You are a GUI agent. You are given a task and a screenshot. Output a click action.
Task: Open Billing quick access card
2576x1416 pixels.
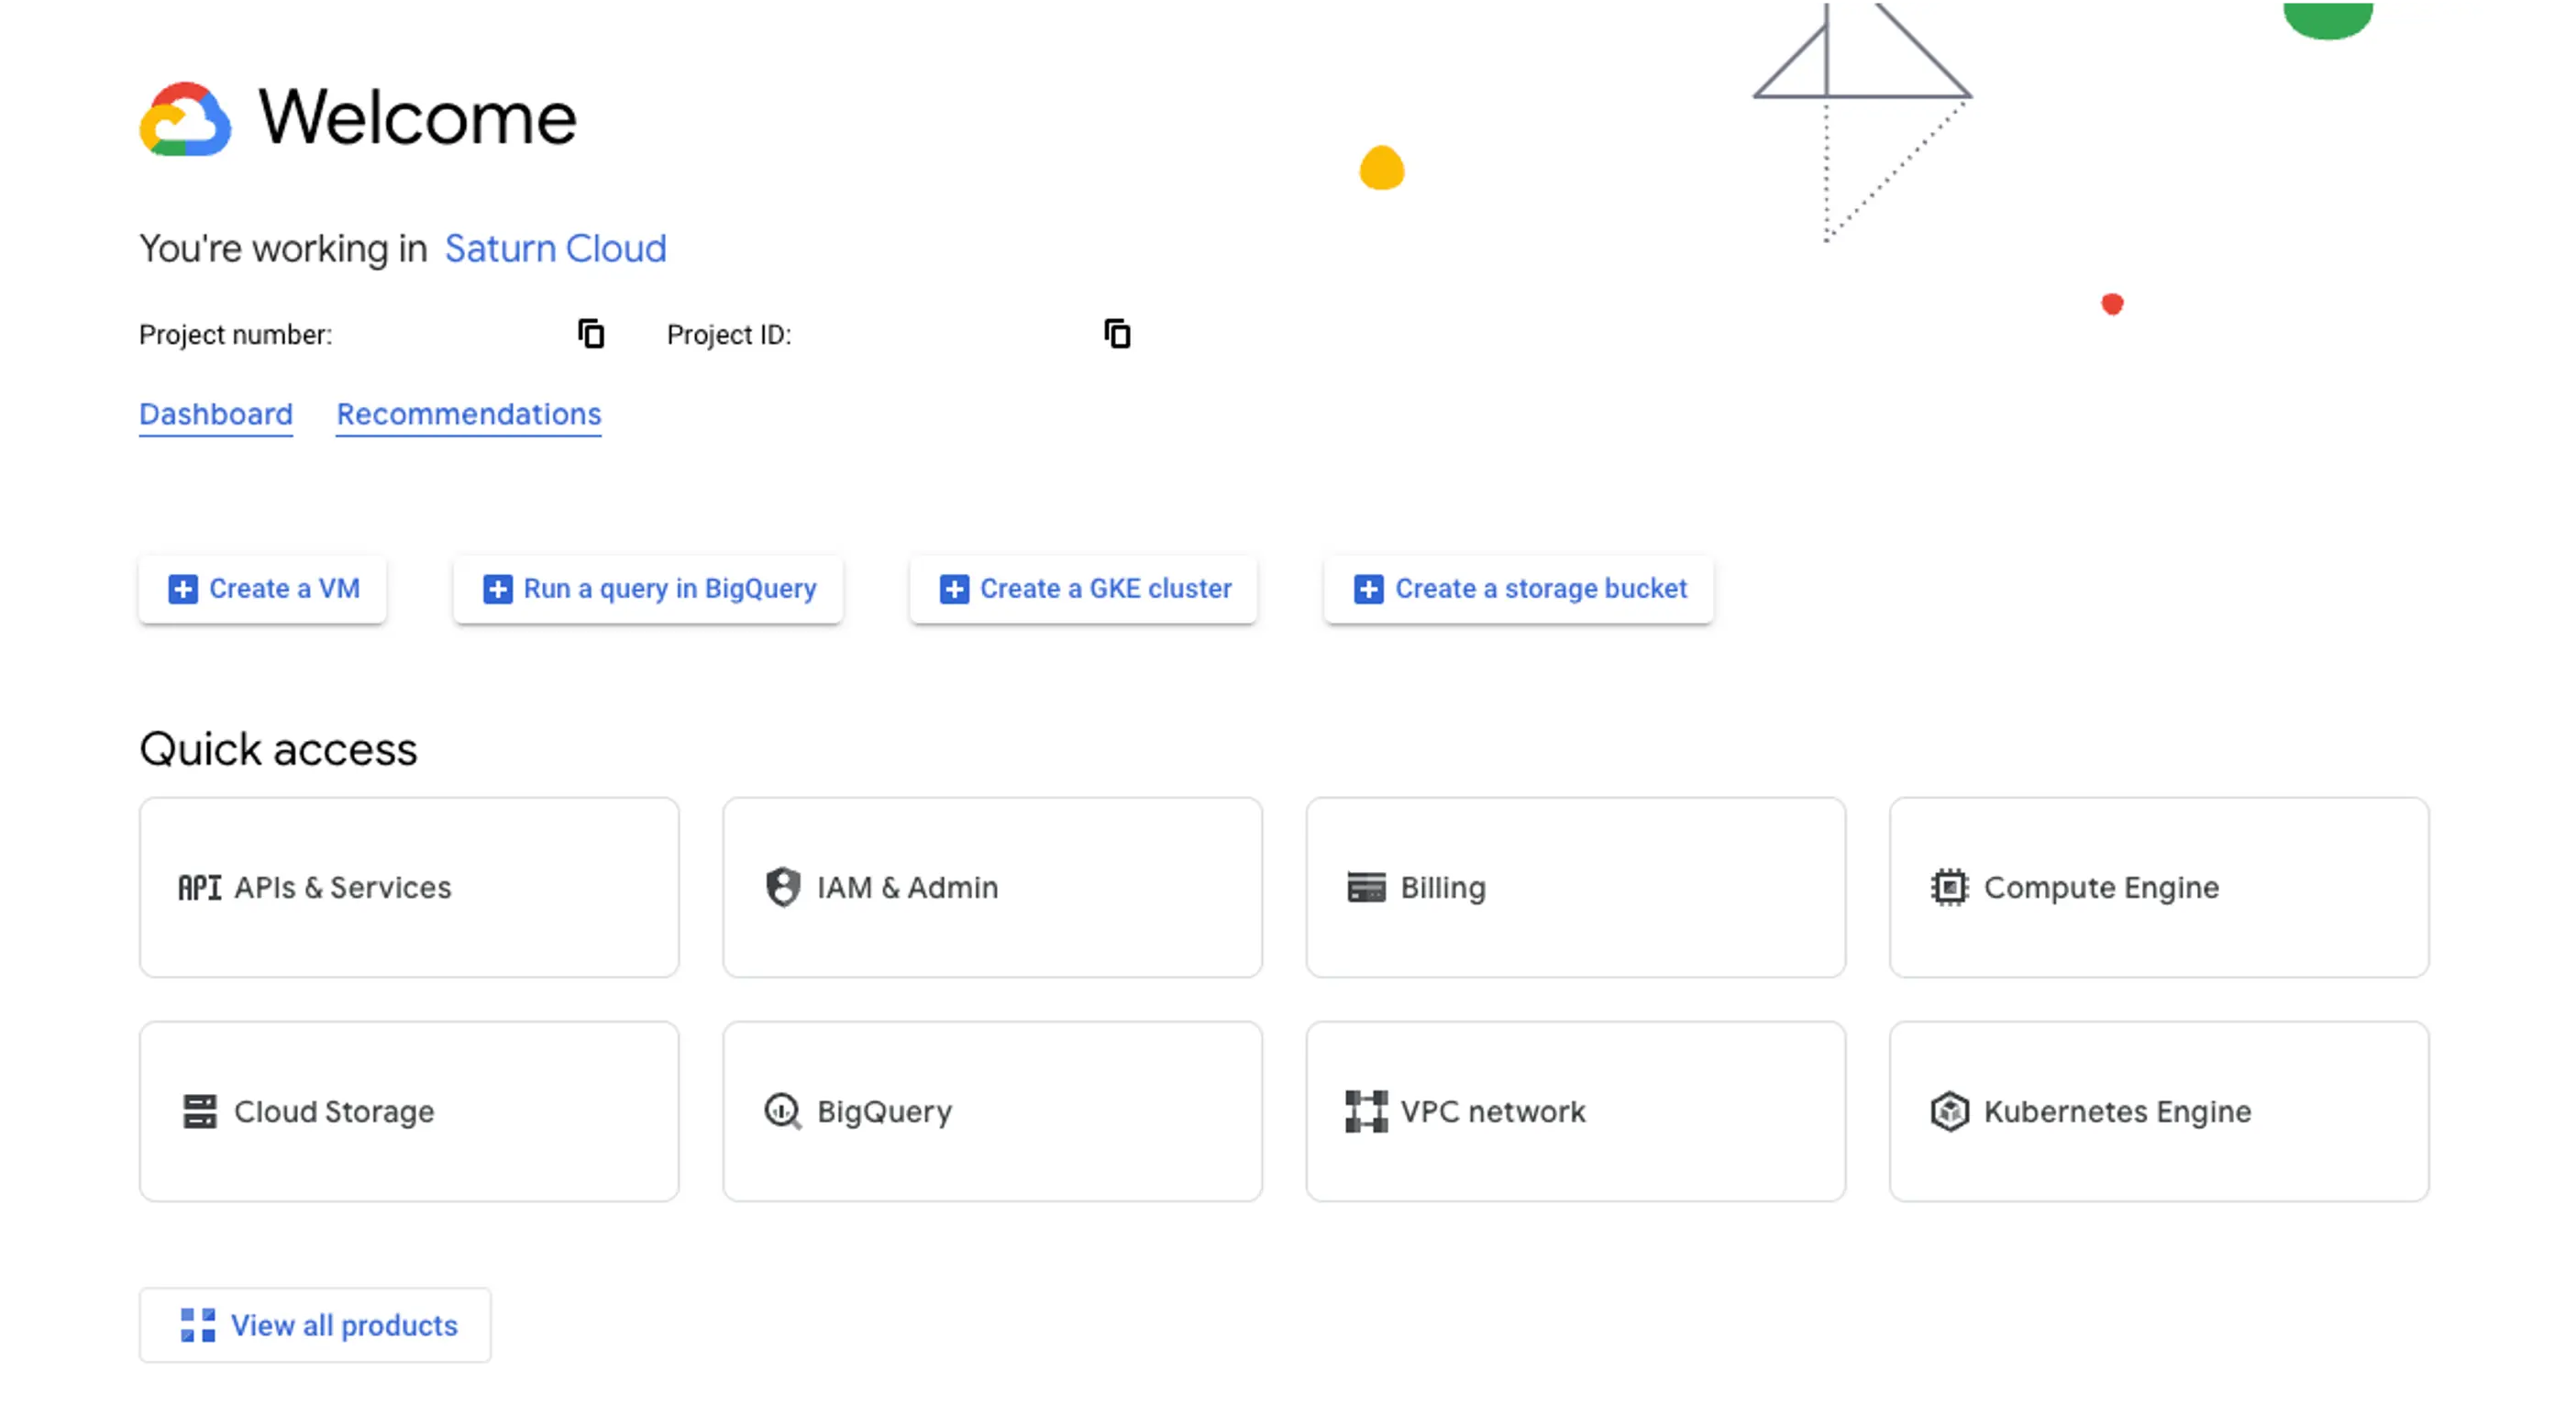click(x=1575, y=887)
